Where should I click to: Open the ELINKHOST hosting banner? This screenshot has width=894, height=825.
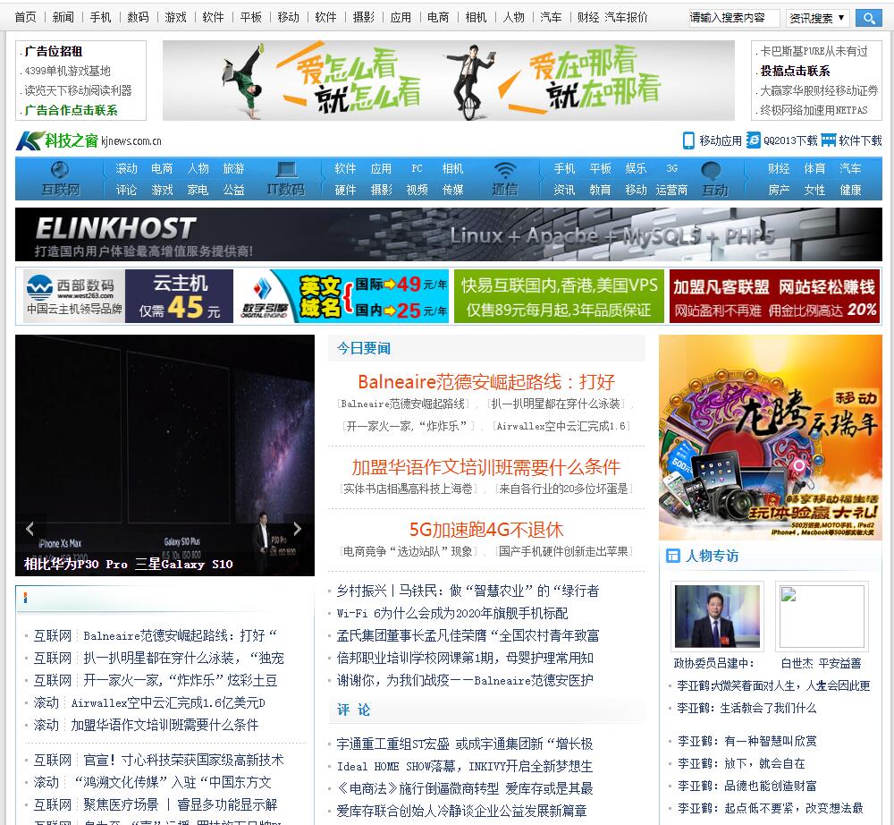tap(448, 234)
